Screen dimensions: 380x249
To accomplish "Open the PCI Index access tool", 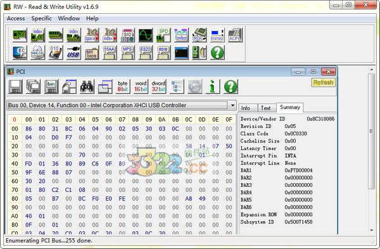I will [37, 35].
